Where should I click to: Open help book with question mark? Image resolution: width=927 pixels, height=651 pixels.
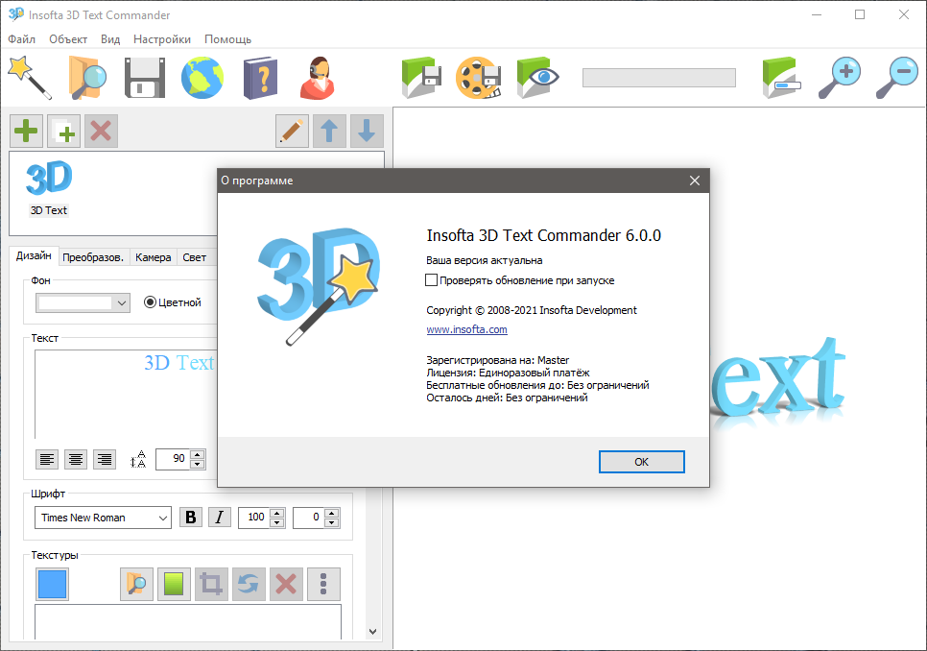[260, 78]
